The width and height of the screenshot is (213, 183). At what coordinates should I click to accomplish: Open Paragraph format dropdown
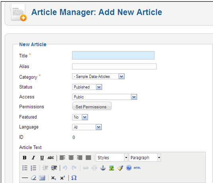point(145,158)
